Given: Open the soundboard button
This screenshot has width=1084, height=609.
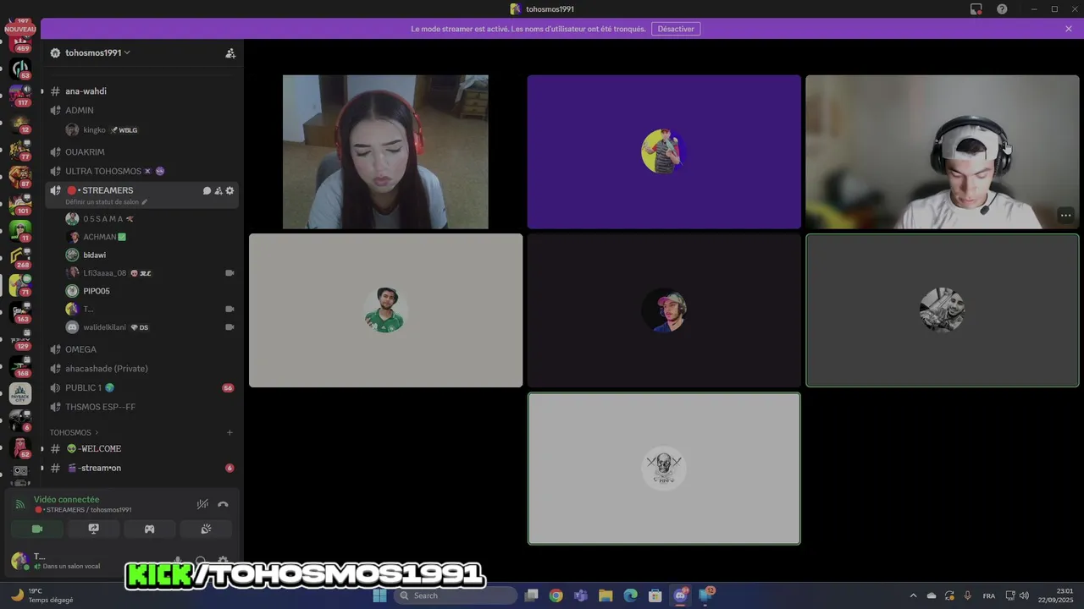Looking at the screenshot, I should (x=206, y=529).
